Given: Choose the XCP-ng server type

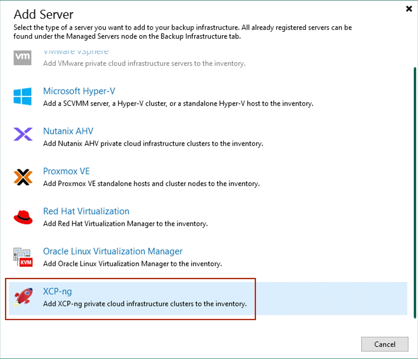Looking at the screenshot, I should (x=58, y=292).
